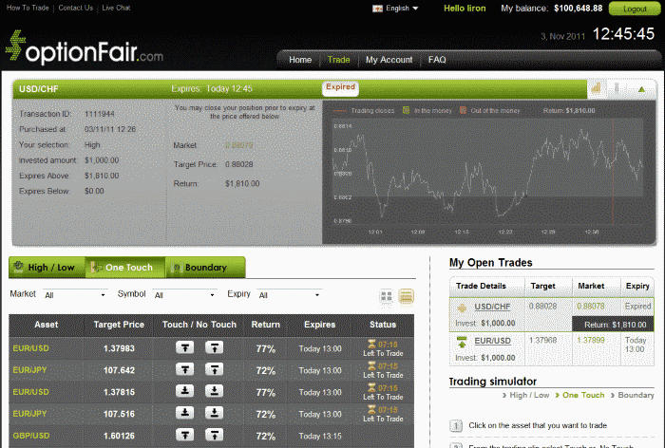Open My Account menu
This screenshot has width=665, height=448.
(x=389, y=60)
